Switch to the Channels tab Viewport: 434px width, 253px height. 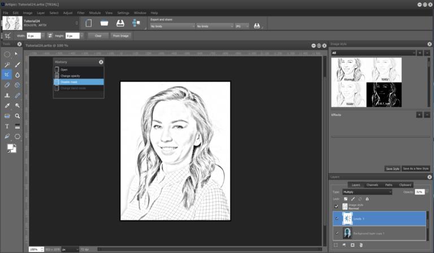click(372, 185)
